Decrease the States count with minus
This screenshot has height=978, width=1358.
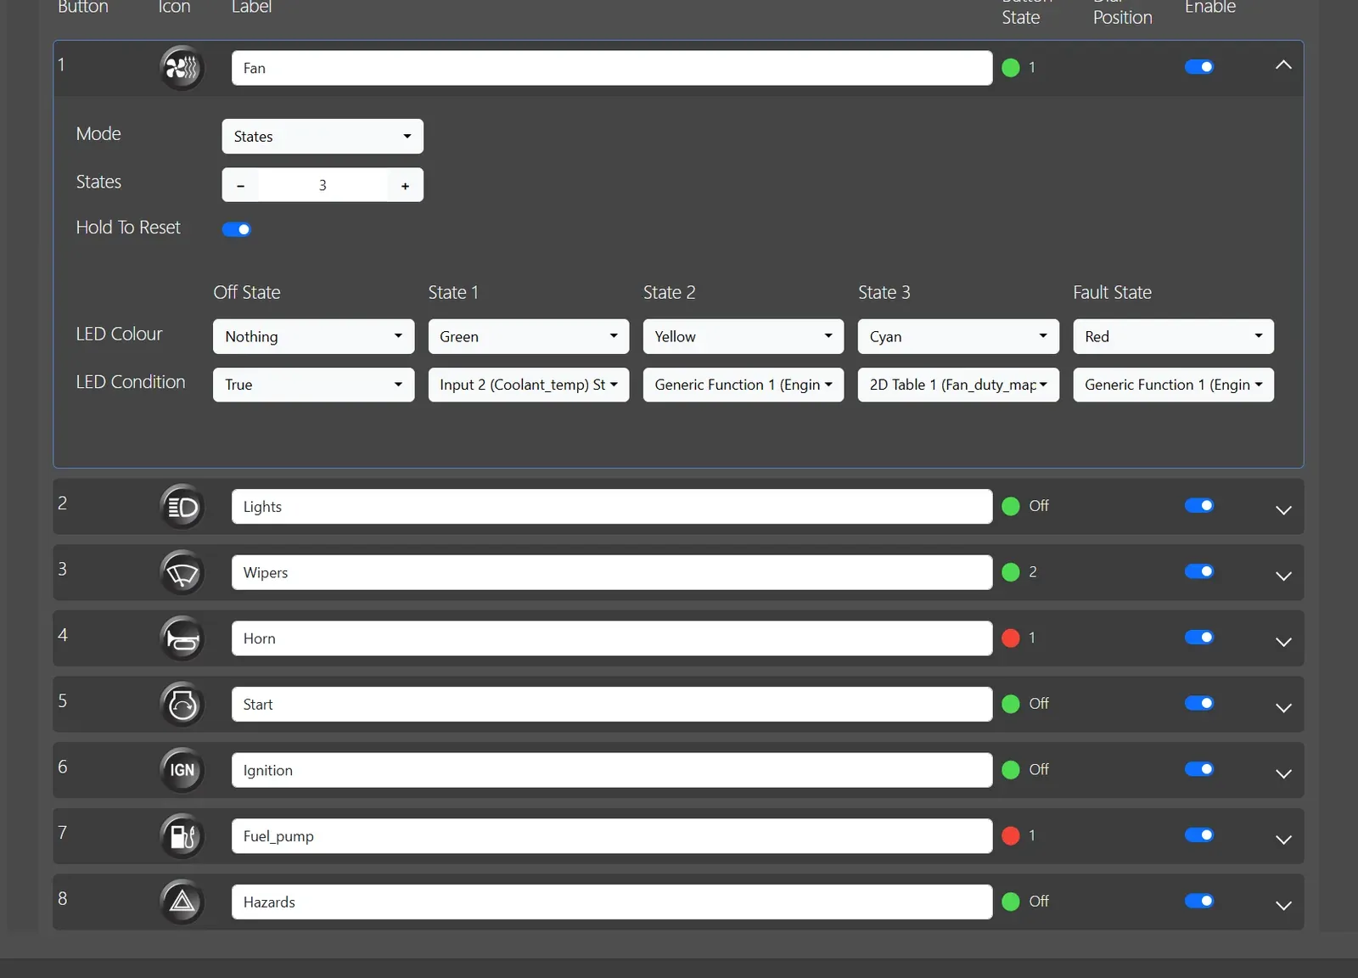pos(241,185)
